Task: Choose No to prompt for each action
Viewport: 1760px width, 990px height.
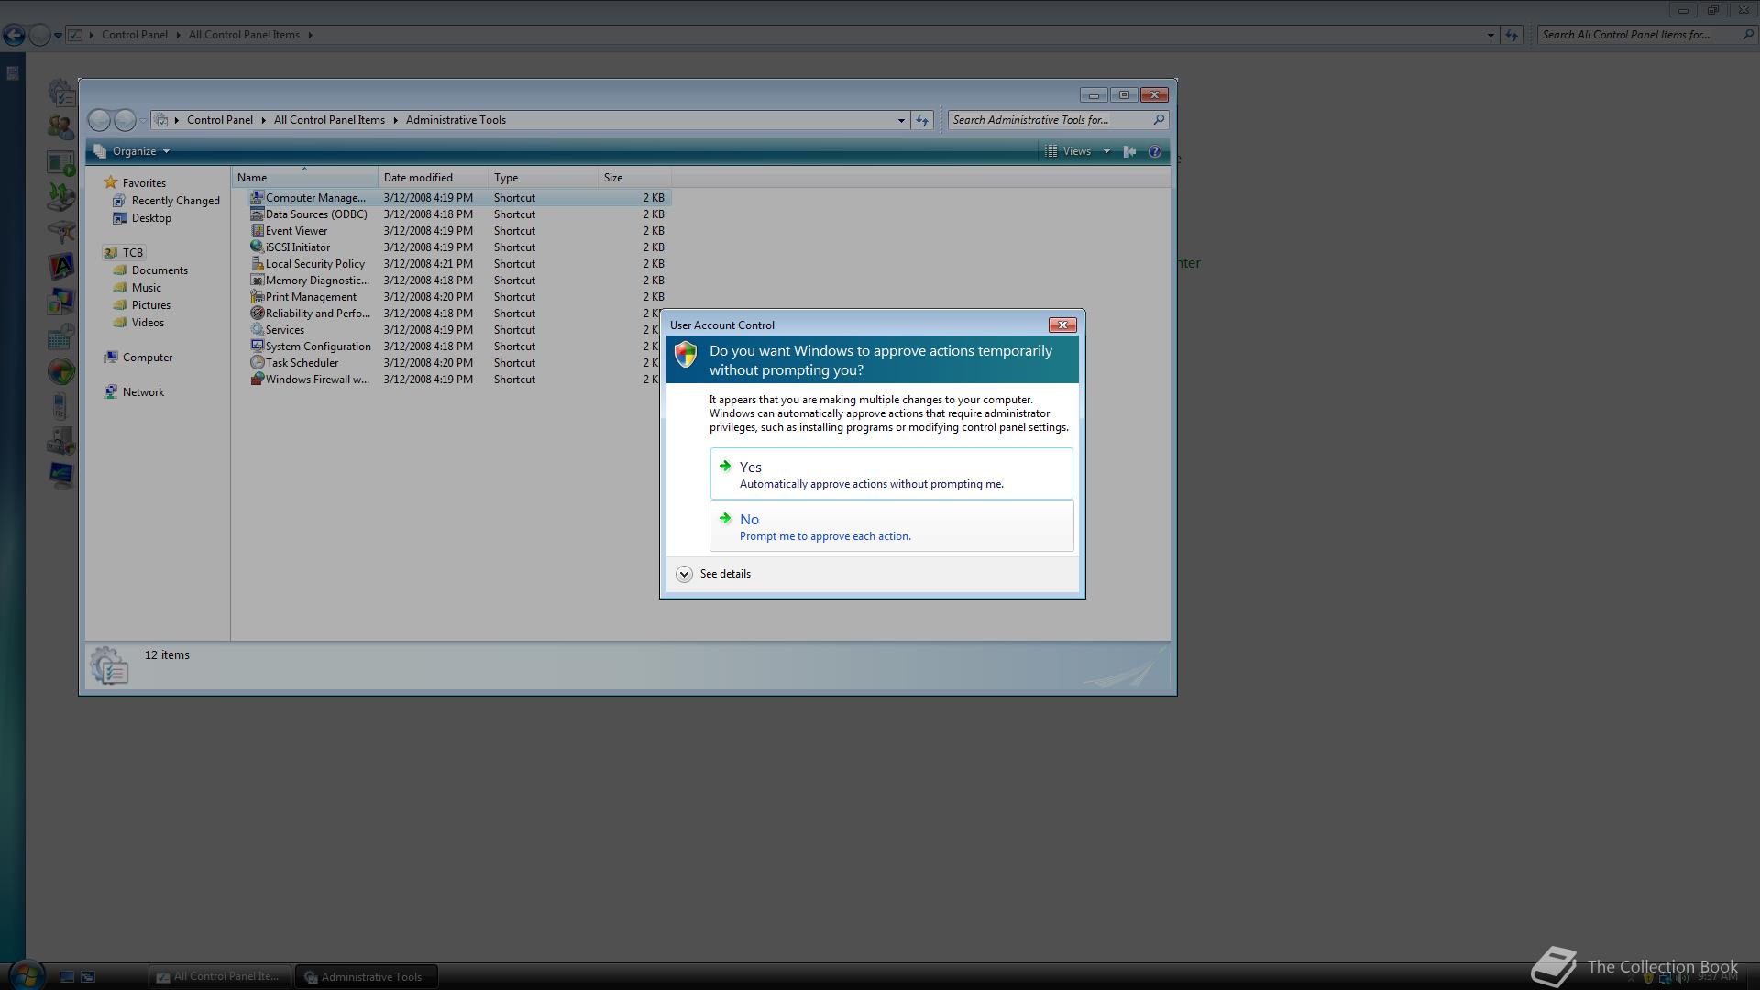Action: [x=891, y=526]
